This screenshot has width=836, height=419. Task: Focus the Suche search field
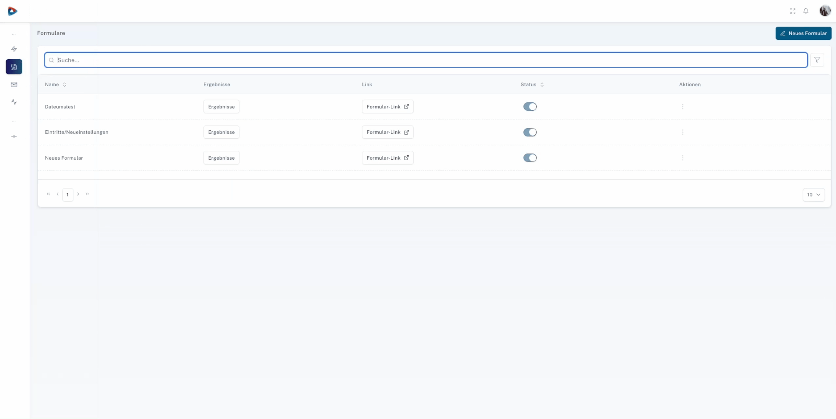[x=426, y=60]
